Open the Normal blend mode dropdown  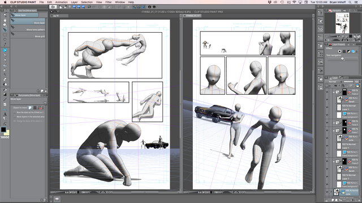(334, 82)
